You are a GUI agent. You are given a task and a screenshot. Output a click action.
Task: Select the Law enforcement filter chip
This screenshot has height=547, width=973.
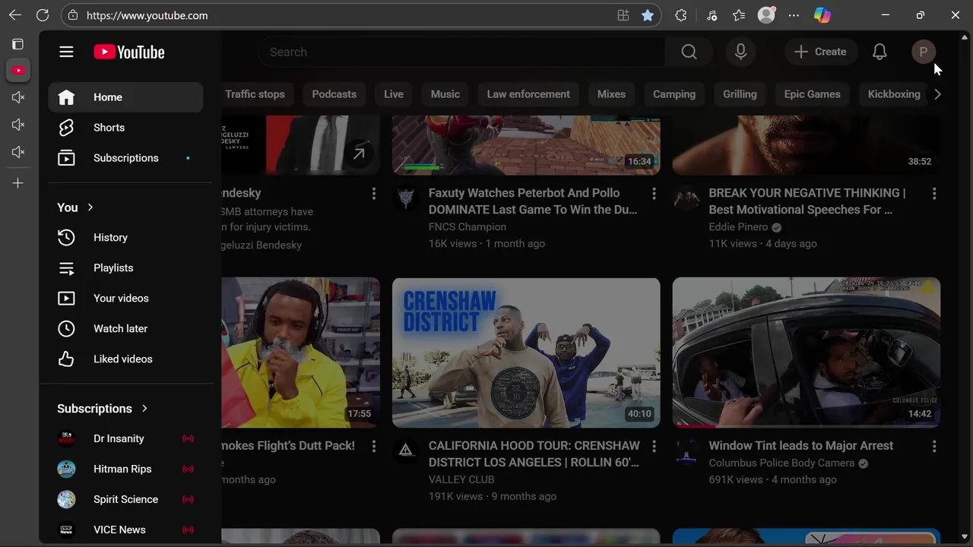tap(528, 94)
